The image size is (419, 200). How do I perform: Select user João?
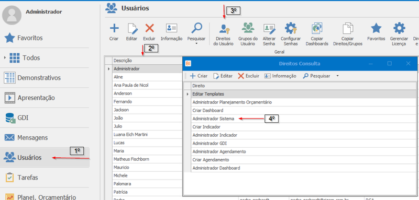point(147,118)
